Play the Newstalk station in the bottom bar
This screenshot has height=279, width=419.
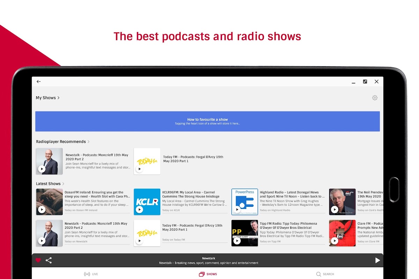pyautogui.click(x=377, y=260)
